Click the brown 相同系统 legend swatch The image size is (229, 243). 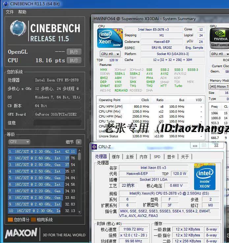pyautogui.click(x=33, y=220)
